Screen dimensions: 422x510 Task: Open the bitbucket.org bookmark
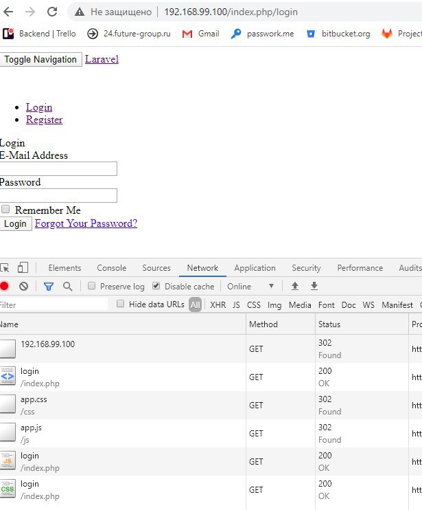point(338,34)
